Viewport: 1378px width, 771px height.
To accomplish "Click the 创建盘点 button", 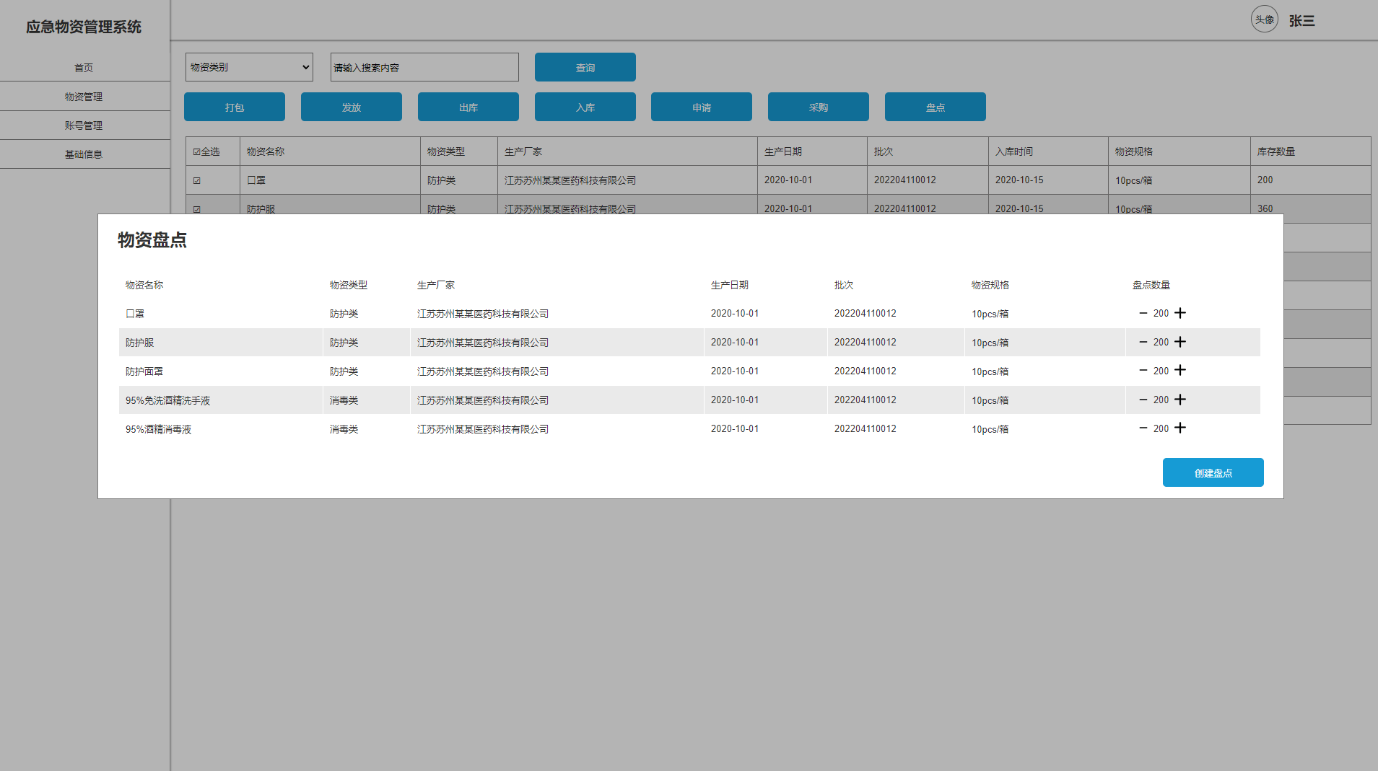I will (x=1213, y=472).
